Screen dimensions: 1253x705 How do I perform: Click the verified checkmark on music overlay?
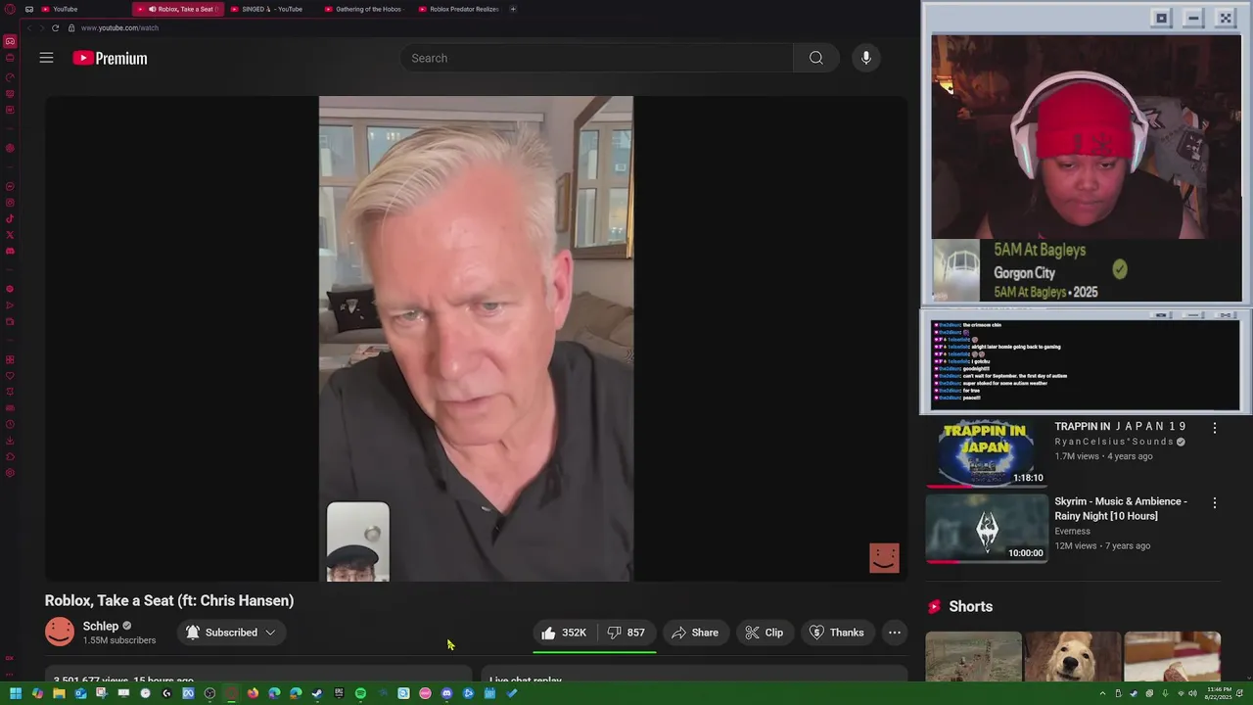point(1120,268)
